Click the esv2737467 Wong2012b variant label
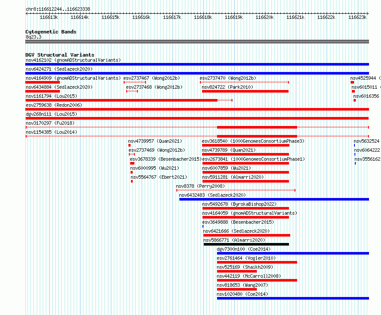The height and width of the screenshot is (315, 381). tap(152, 78)
